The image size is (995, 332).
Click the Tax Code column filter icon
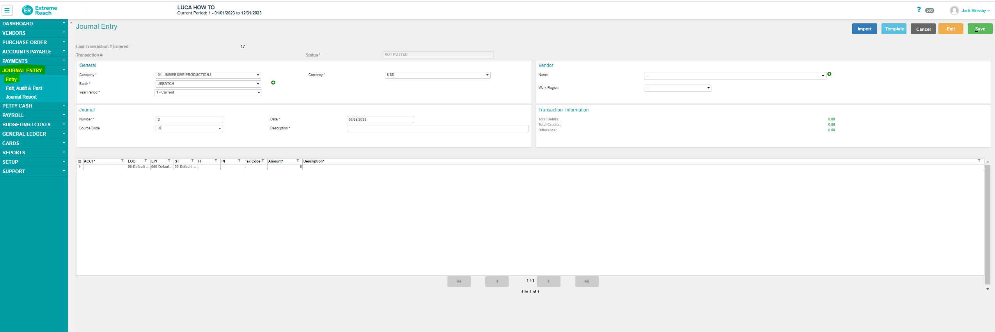(x=263, y=161)
